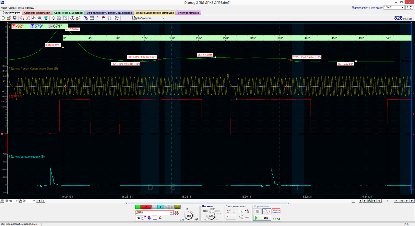This screenshot has width=415, height=226.
Task: Toggle channel 5 gray button
Action: point(166,207)
